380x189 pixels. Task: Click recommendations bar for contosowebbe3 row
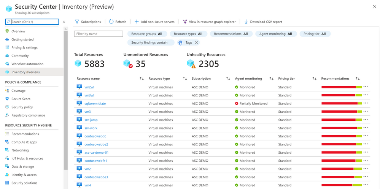coord(342,177)
